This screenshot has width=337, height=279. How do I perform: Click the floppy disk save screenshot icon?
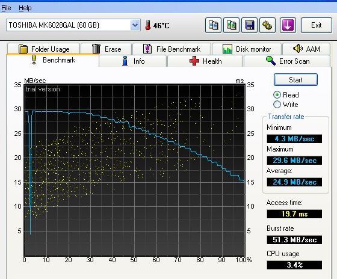coord(249,25)
